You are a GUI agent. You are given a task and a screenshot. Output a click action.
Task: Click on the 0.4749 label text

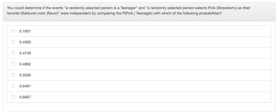pyautogui.click(x=25, y=53)
